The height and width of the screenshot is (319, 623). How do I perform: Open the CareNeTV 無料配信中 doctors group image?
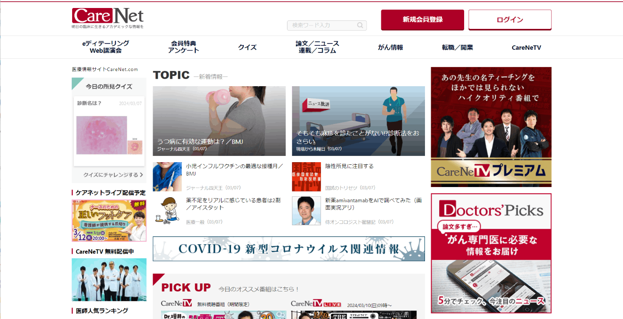tap(109, 280)
